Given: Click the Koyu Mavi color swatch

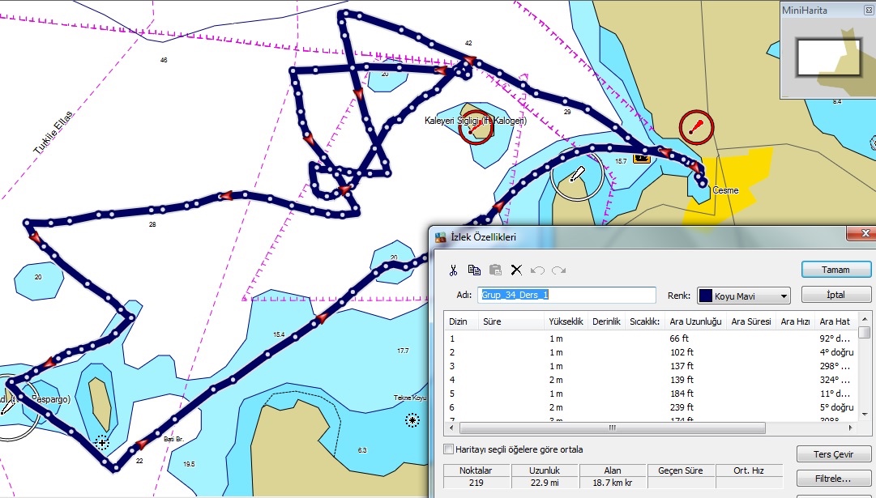Looking at the screenshot, I should coord(706,296).
